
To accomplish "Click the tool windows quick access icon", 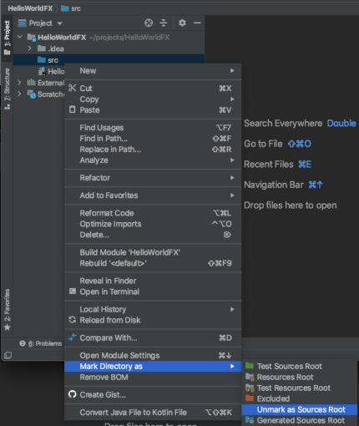I will [8, 355].
